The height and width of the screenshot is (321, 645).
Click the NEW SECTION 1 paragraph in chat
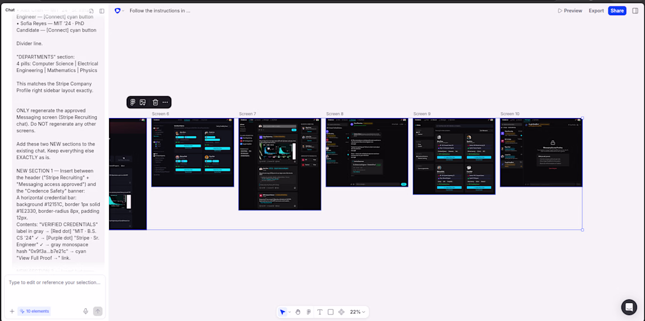pyautogui.click(x=57, y=214)
